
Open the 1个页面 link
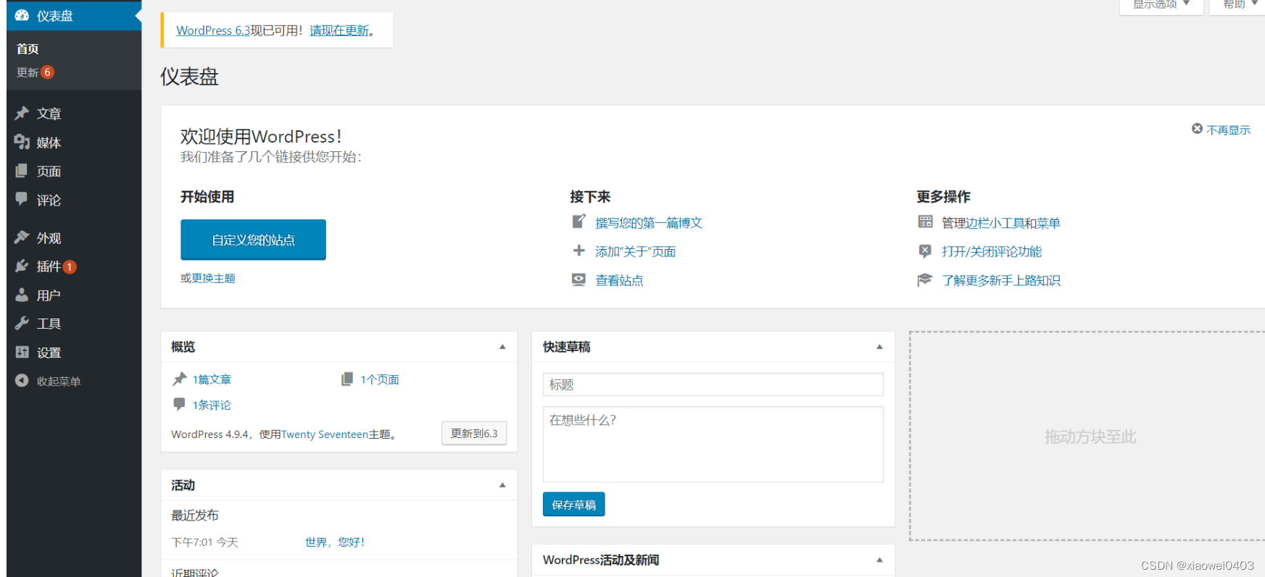pos(380,379)
